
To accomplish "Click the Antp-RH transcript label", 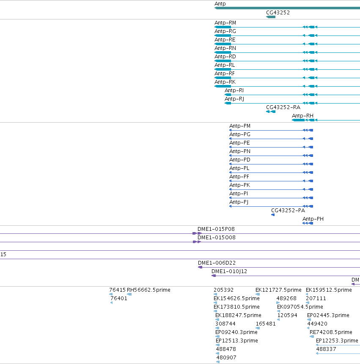I will pos(302,115).
